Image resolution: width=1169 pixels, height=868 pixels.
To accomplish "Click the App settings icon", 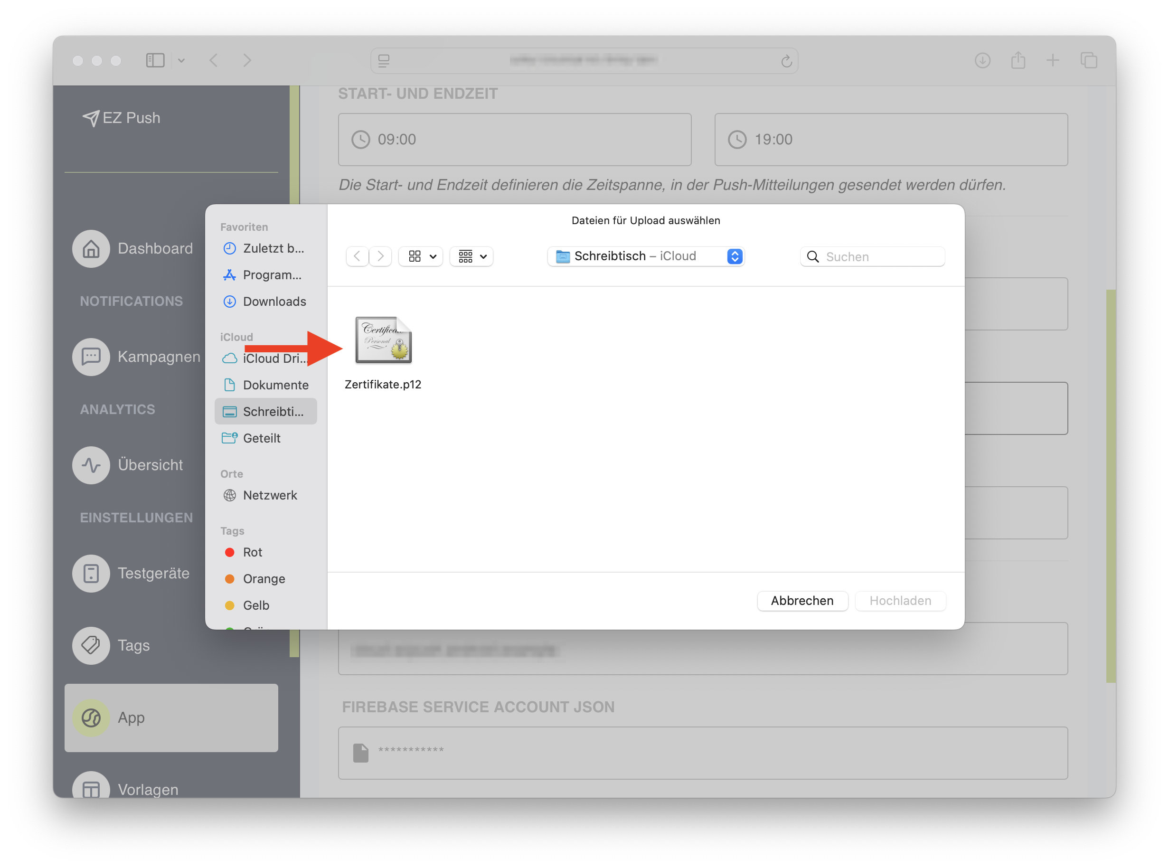I will 91,717.
